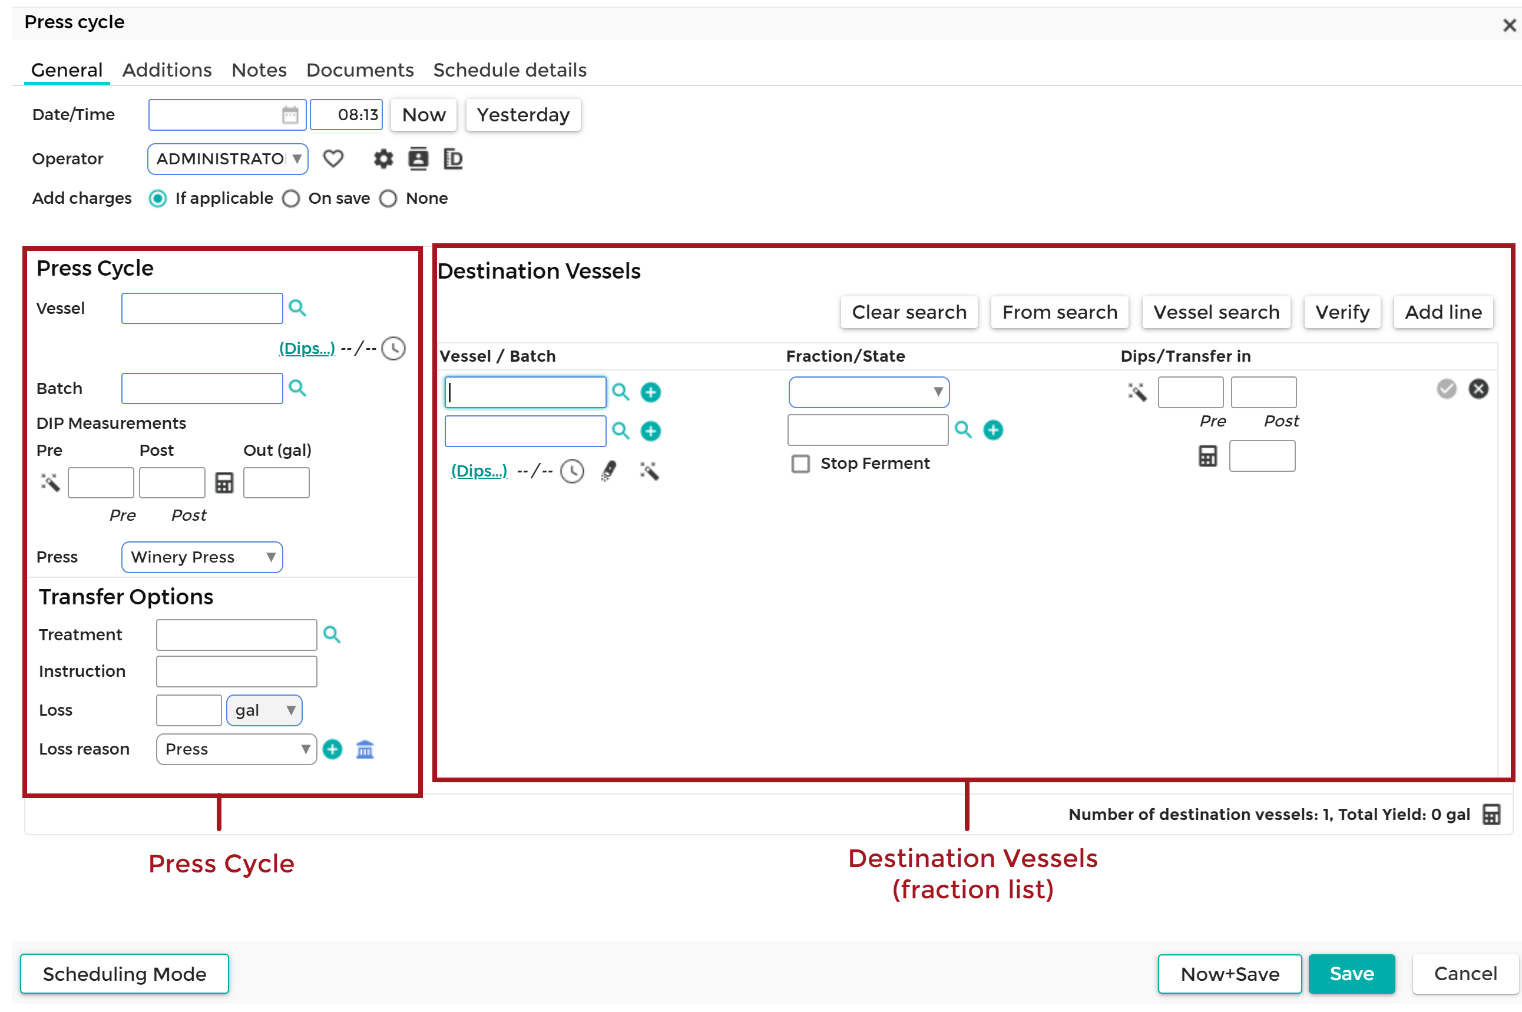Cancel the Press cycle dialog
This screenshot has height=1012, width=1522.
click(1465, 974)
